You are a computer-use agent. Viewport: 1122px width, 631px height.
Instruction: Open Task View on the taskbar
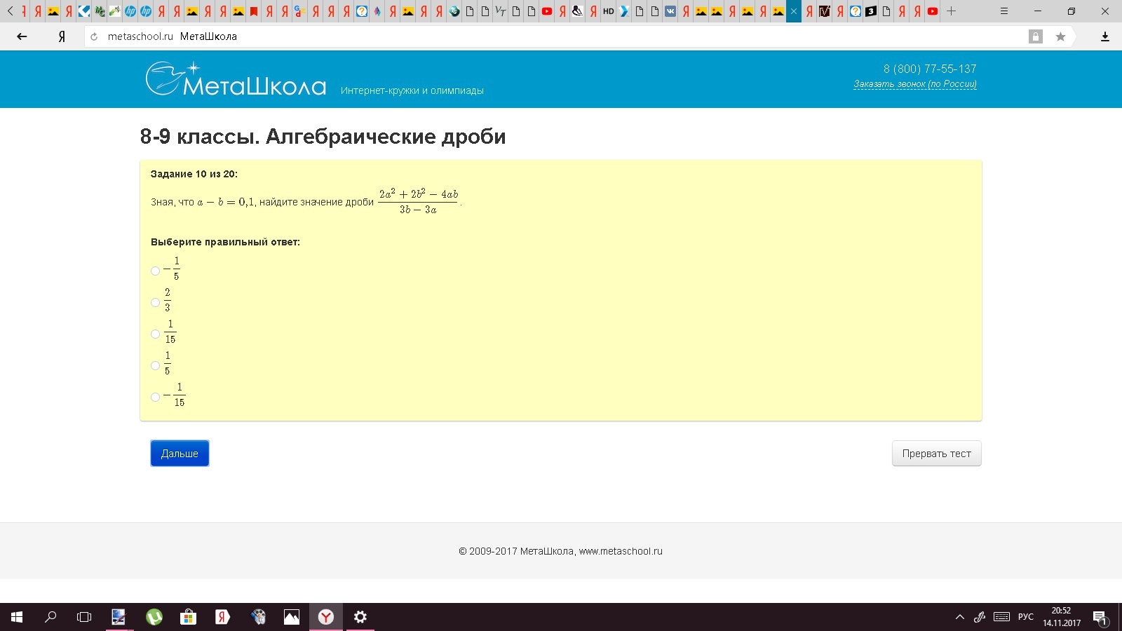point(84,617)
